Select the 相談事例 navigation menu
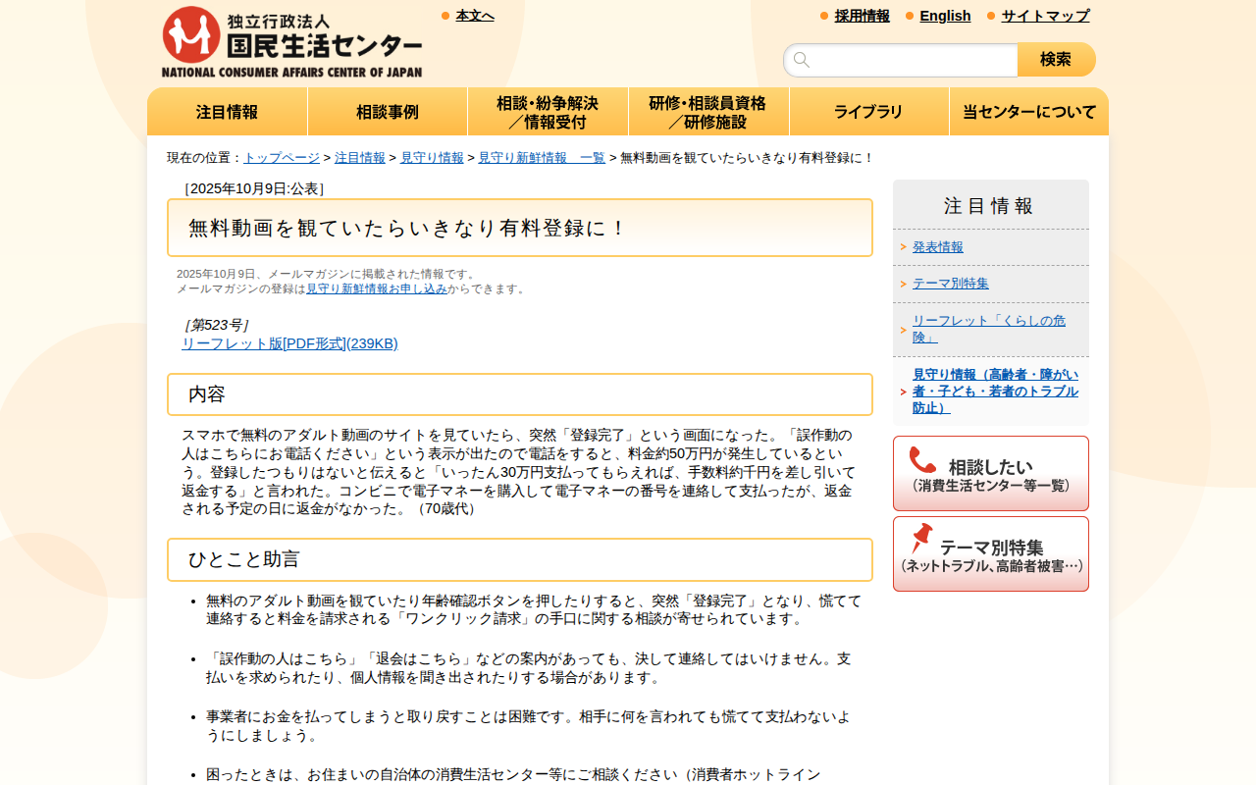 point(387,111)
